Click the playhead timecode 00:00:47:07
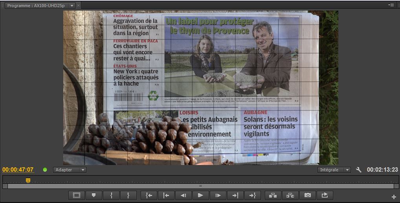 tap(18, 170)
